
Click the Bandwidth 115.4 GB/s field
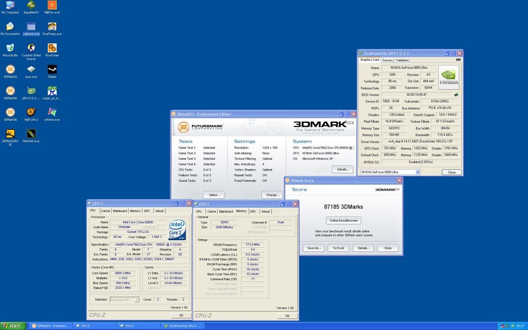(x=445, y=135)
